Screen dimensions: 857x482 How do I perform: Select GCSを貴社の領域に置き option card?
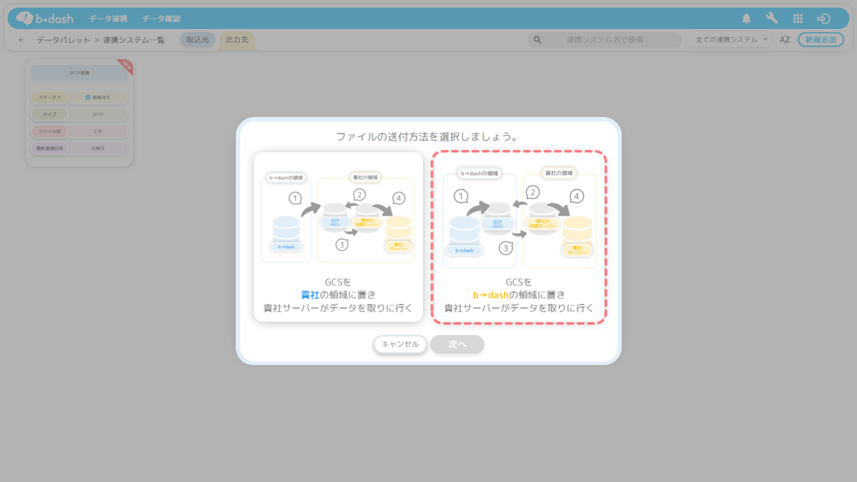338,237
